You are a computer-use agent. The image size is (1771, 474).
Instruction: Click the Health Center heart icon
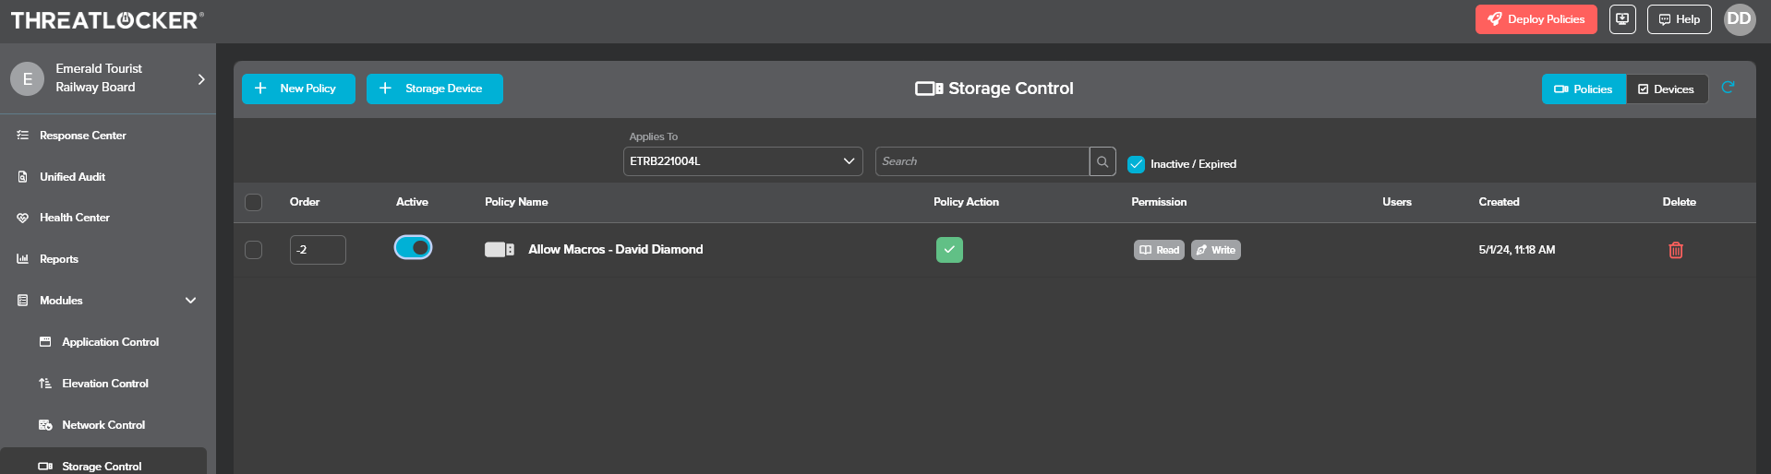23,218
